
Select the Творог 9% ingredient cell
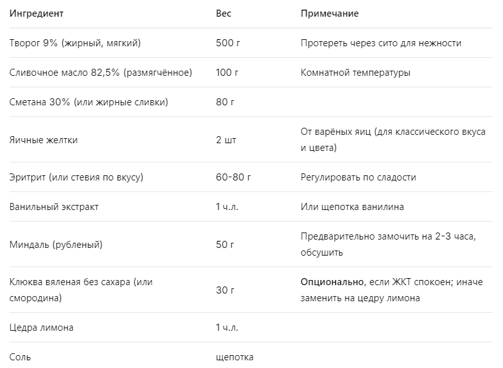pyautogui.click(x=75, y=43)
